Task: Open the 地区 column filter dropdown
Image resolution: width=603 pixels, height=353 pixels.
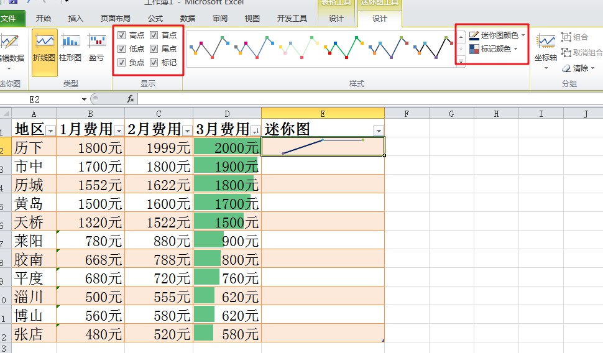Action: (x=51, y=131)
